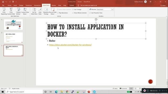
Task: Open Google Chrome from taskbar
Action: point(67,92)
